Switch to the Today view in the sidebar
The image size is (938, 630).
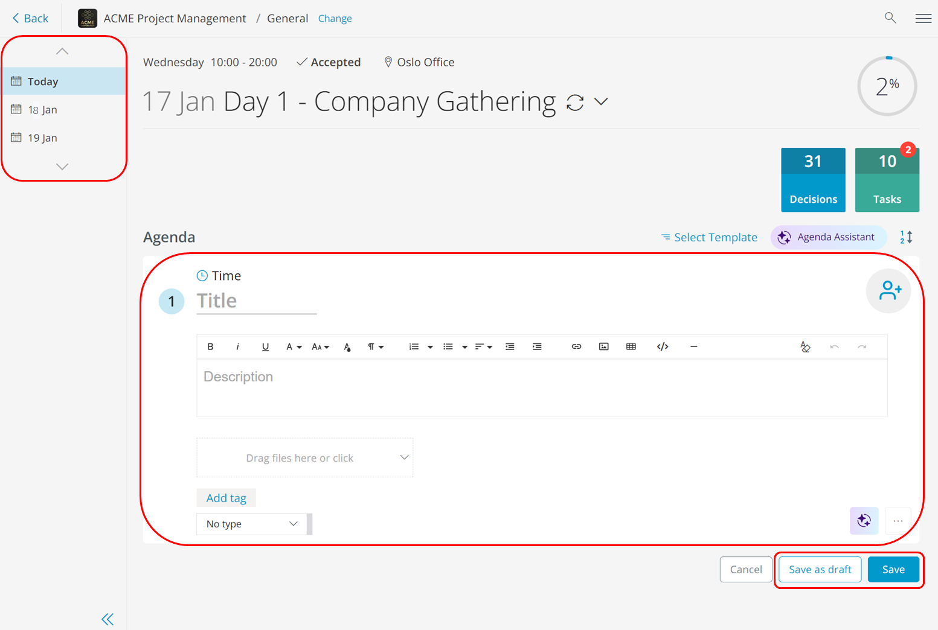[42, 81]
